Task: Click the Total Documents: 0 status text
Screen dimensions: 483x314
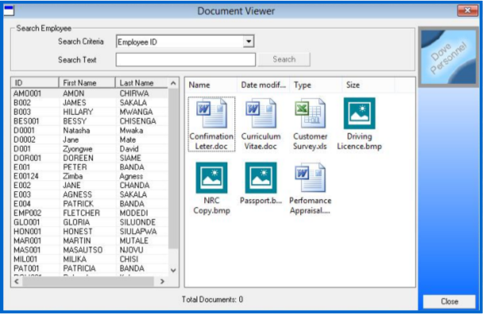Action: click(x=212, y=300)
